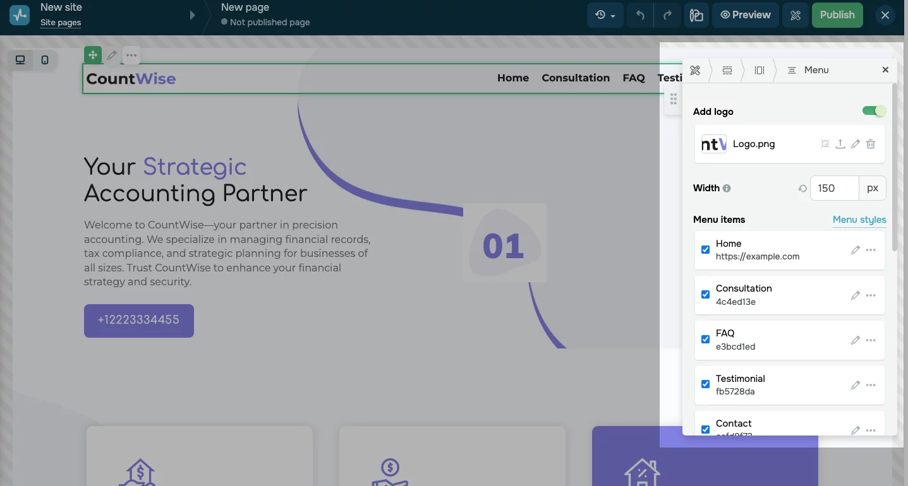Close the Menu settings panel
Screen dimensions: 908x486
[x=885, y=70]
